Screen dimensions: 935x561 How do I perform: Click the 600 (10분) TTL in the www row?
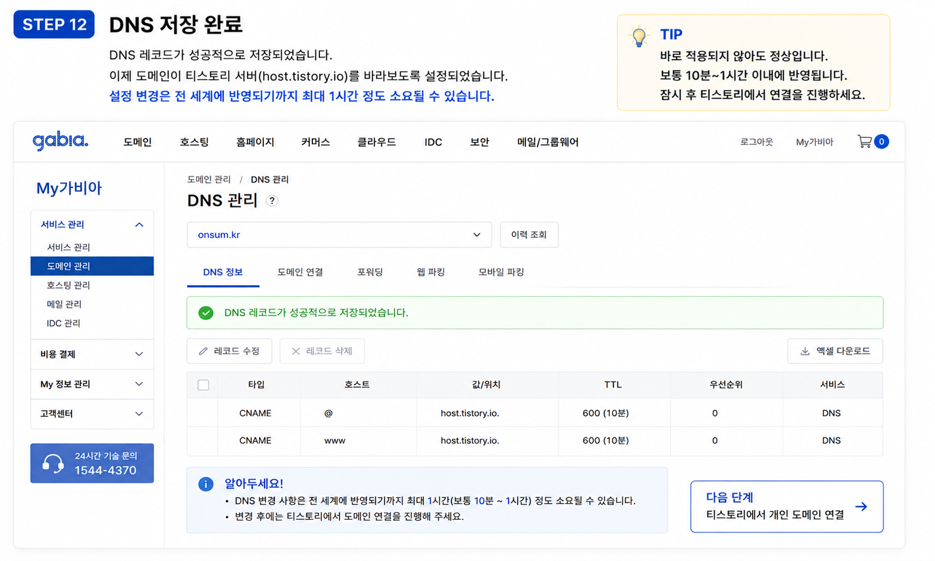pos(606,440)
